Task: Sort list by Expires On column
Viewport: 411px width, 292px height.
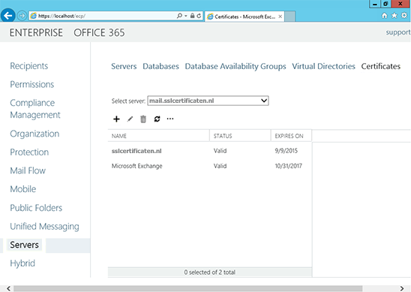Action: 289,136
